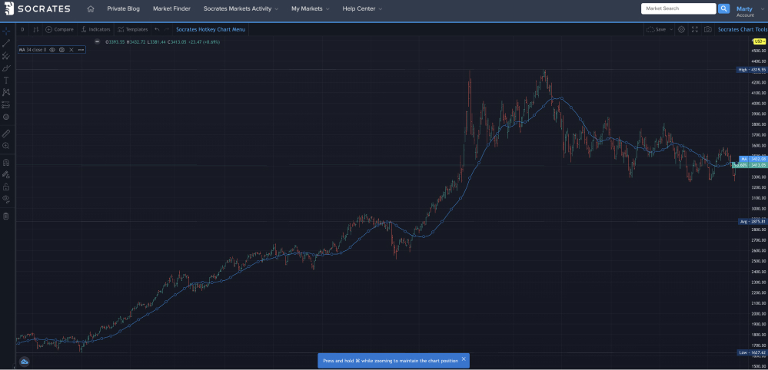Toggle lock all drawing tools
The image size is (768, 370).
[x=6, y=187]
